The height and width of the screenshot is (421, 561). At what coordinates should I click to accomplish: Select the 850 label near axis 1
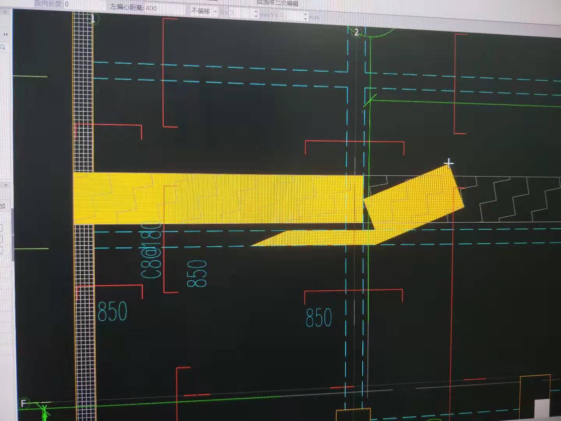click(x=112, y=311)
